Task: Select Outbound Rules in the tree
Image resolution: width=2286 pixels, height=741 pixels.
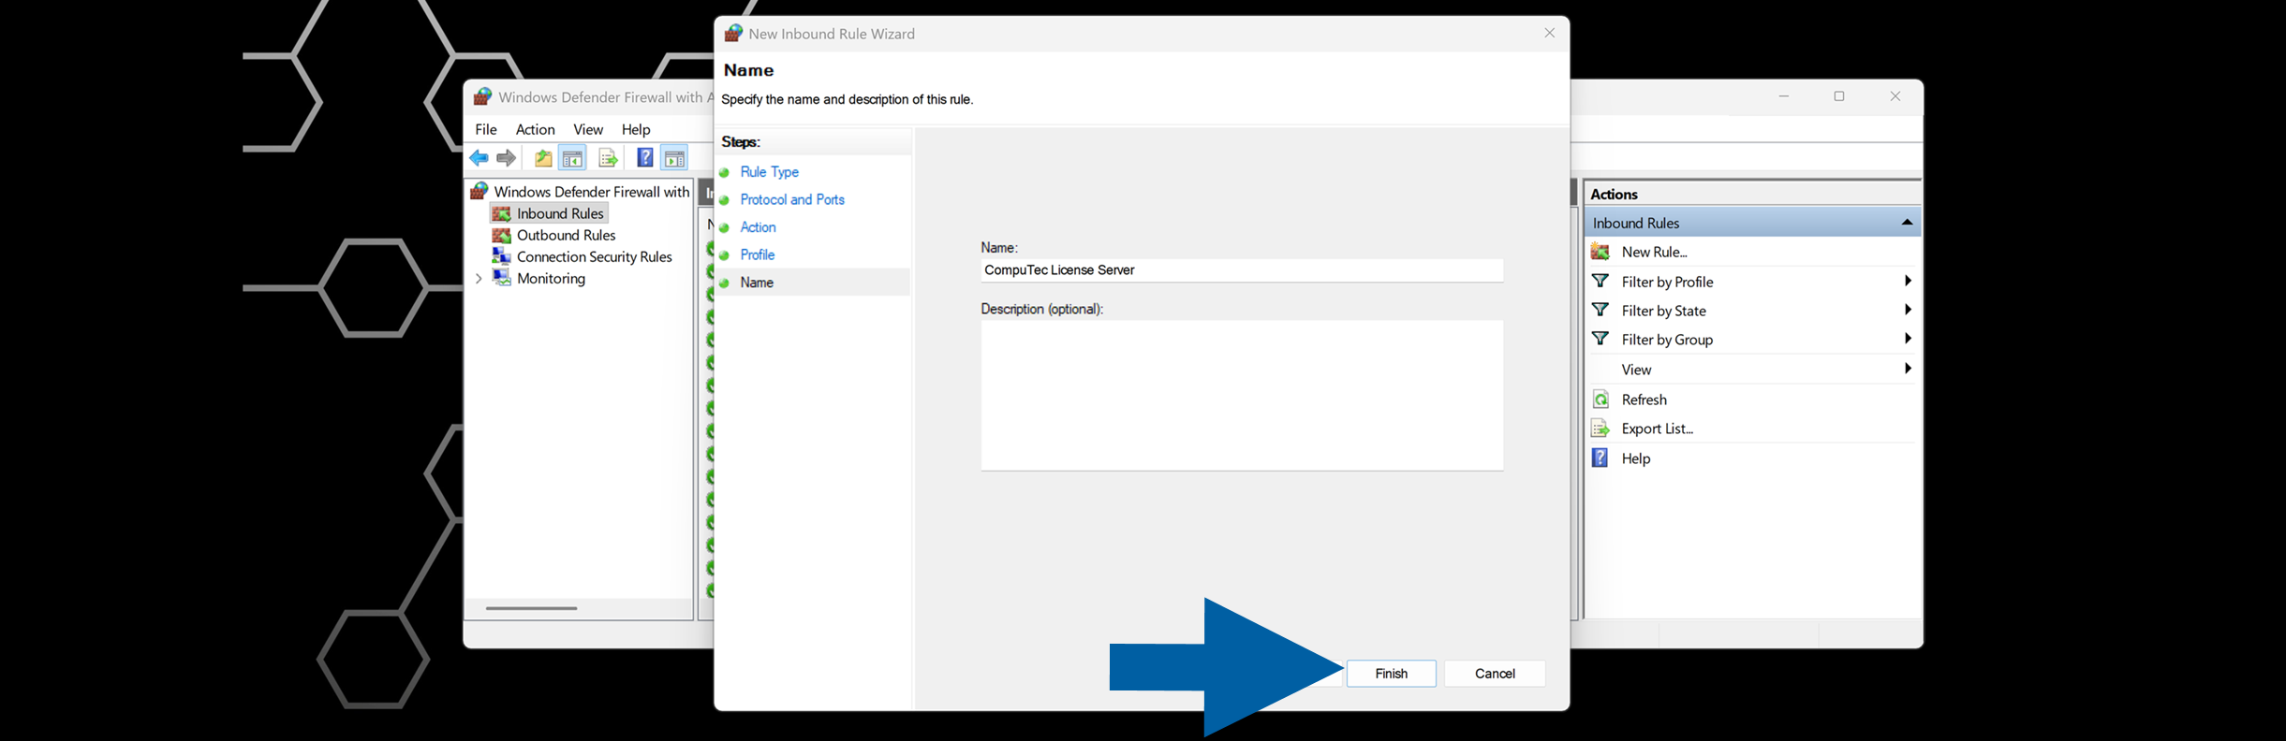Action: coord(566,235)
